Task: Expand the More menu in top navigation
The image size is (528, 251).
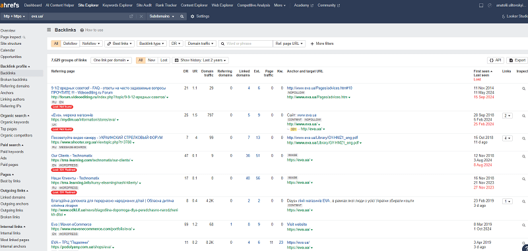Action: click(x=279, y=5)
